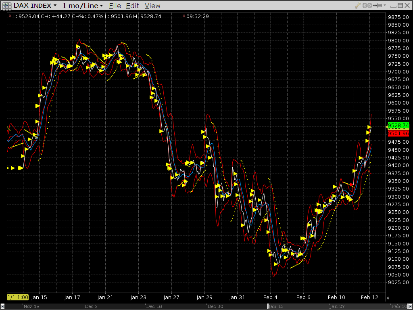
Task: Click Dec 16 on the bottom timeline scrollbar
Action: [154, 306]
